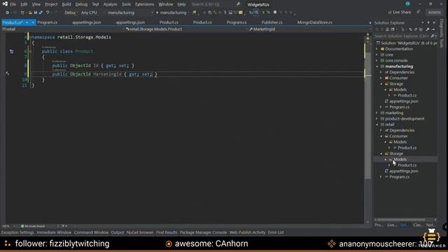Open the retail project navigation dropdown

point(63,29)
